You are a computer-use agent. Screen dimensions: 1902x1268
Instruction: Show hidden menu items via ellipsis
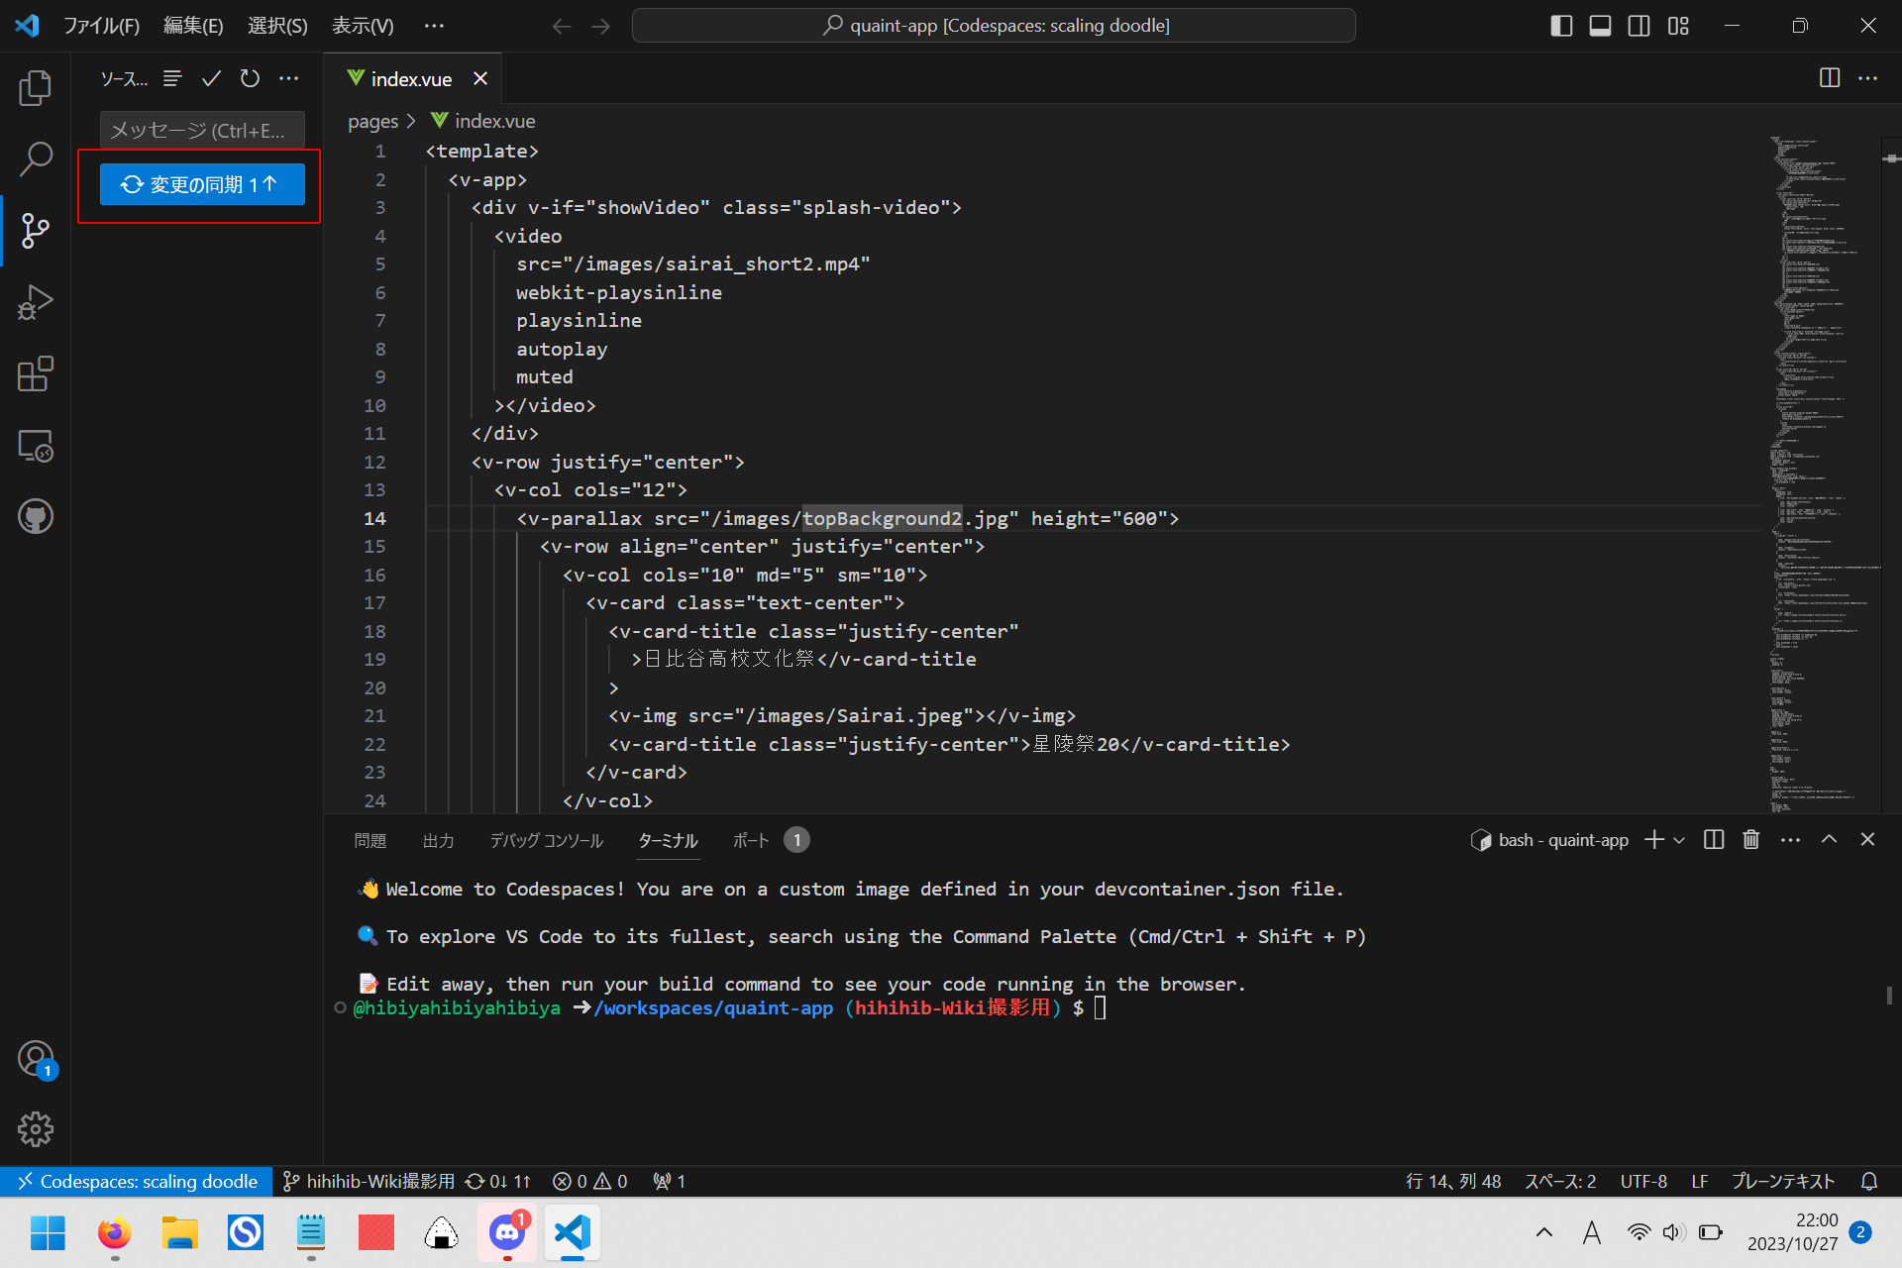pyautogui.click(x=434, y=26)
